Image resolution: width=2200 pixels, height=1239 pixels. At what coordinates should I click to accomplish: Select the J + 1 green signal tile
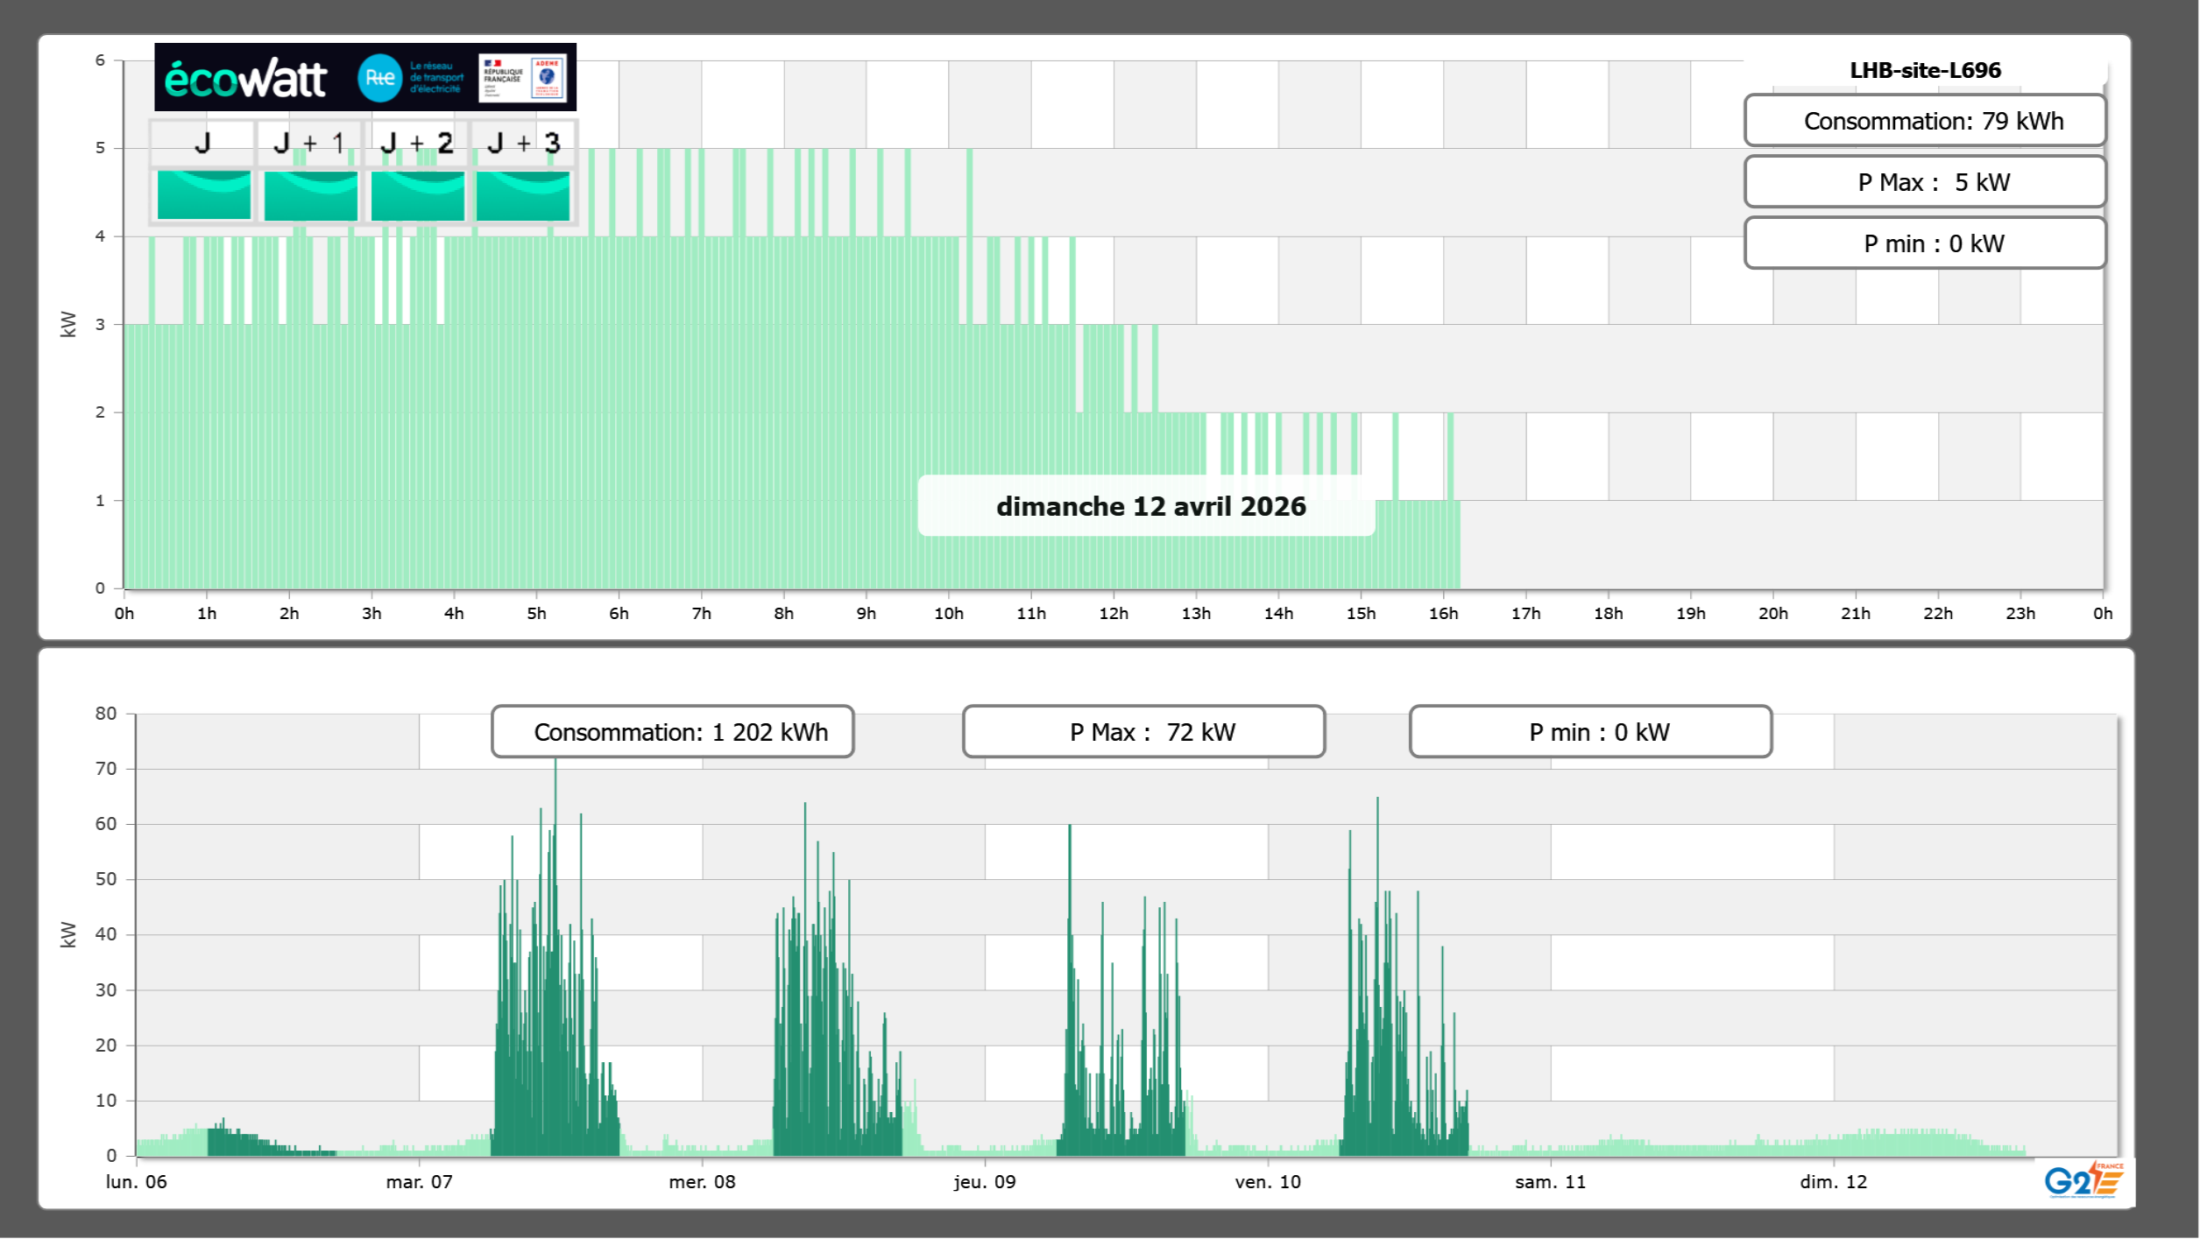(x=310, y=194)
